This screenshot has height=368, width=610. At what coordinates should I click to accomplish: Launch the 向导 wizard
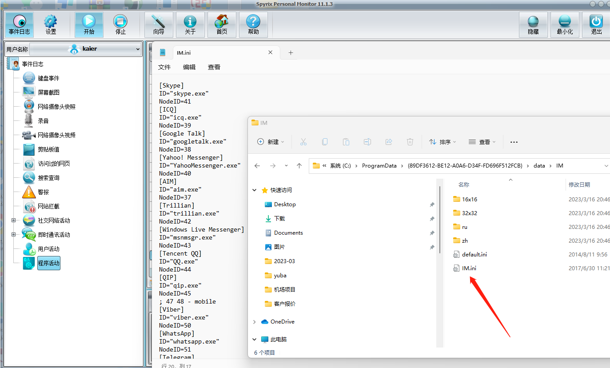point(159,24)
